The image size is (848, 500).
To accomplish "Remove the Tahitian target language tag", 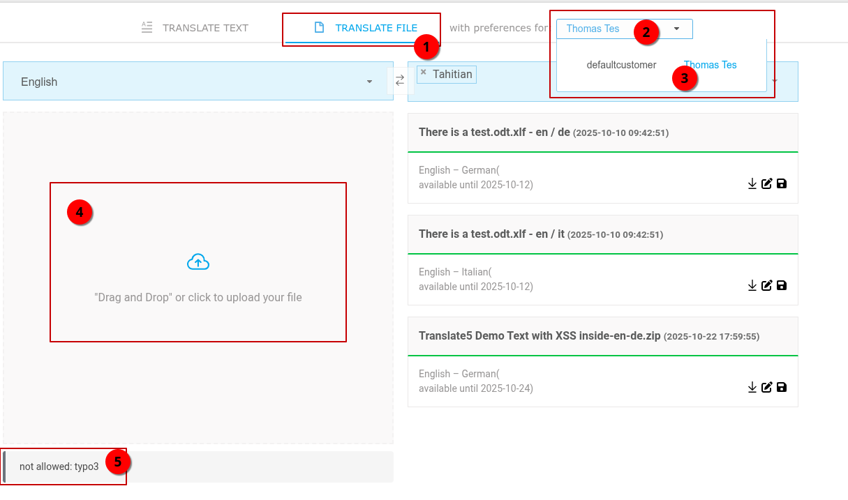I will 424,73.
